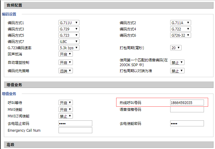The image size is (215, 149).
Task: Open the 打包周期(毫秒) dropdown
Action: point(176,48)
